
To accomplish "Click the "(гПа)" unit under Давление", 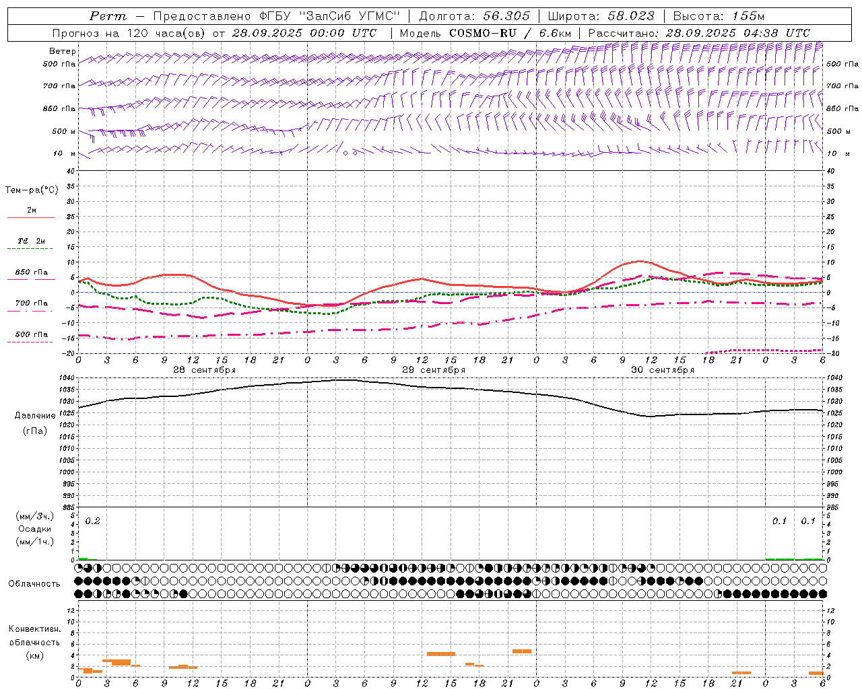I will (35, 431).
